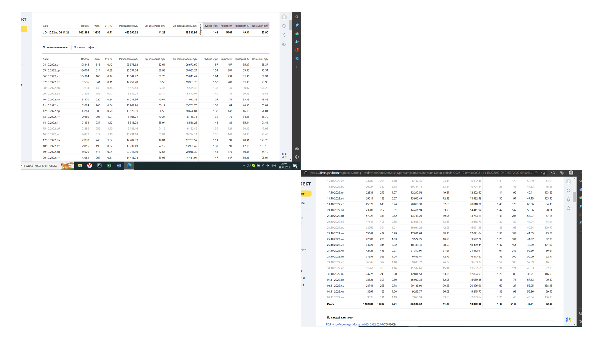Click the ENG language indicator in system tray
This screenshot has width=603, height=339.
click(x=274, y=166)
